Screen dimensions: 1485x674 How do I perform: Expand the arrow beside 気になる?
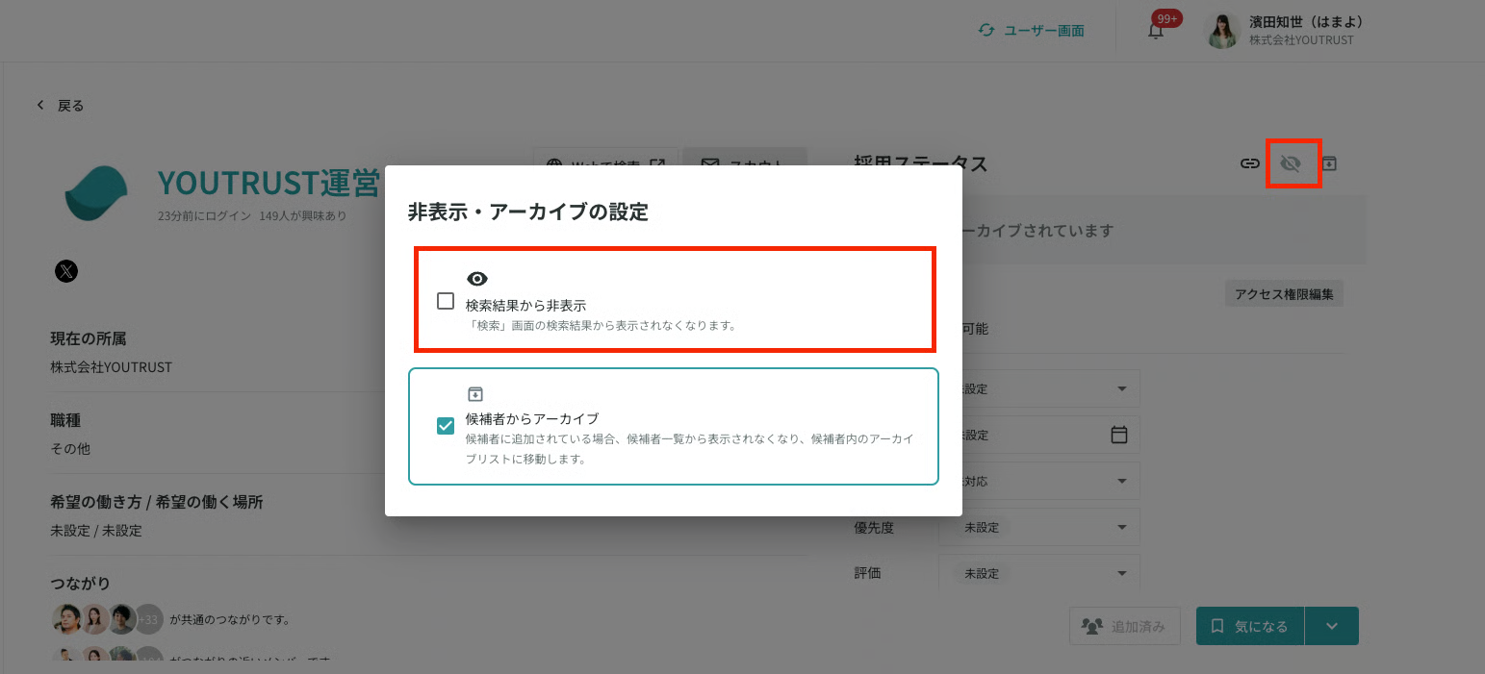click(1332, 626)
